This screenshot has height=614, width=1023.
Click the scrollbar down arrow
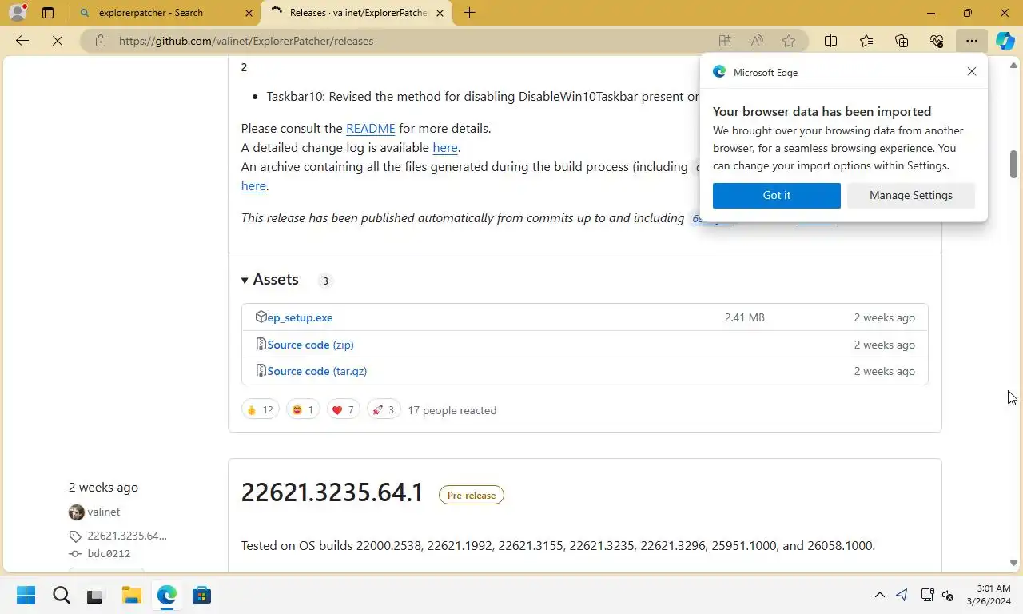coord(1013,564)
